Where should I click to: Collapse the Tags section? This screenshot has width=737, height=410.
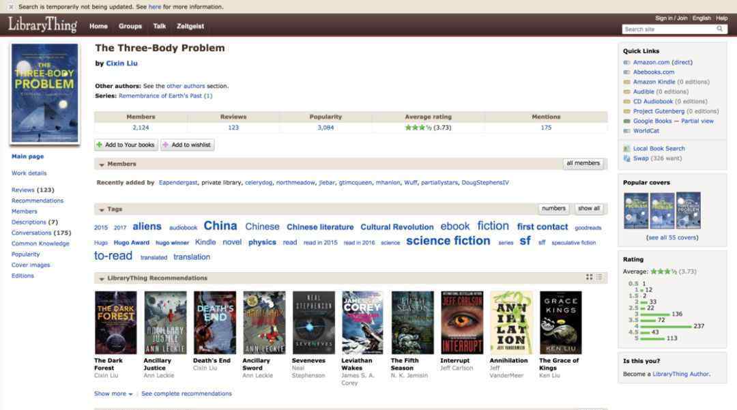pyautogui.click(x=102, y=209)
